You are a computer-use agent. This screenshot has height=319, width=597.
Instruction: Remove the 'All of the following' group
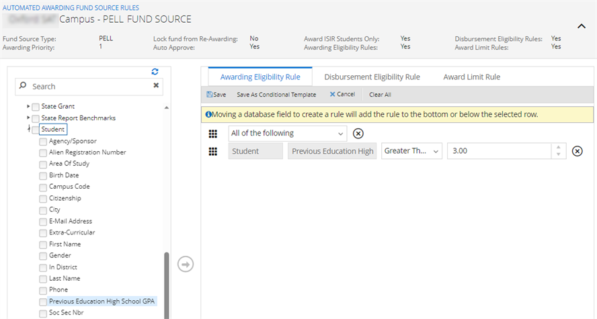pyautogui.click(x=358, y=134)
